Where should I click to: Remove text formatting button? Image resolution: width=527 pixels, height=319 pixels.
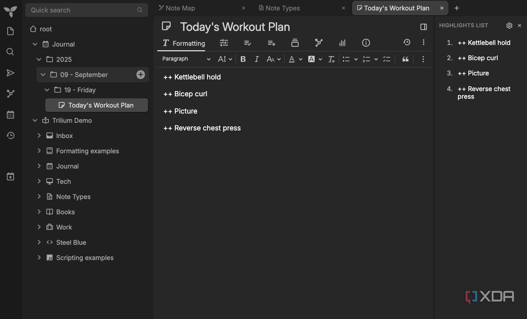point(332,59)
